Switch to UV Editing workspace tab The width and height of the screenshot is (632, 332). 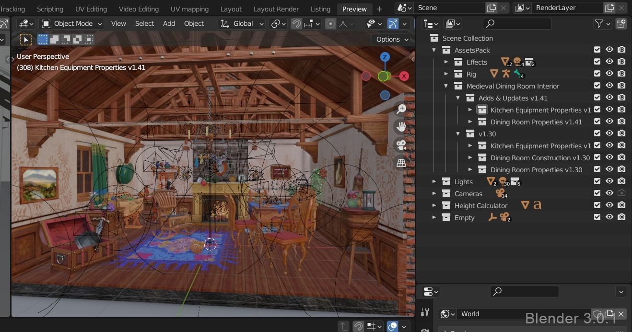pos(91,9)
